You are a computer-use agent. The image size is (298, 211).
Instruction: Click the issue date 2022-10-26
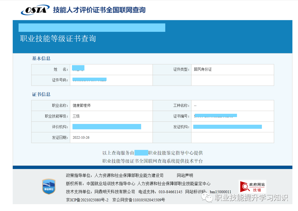click(81, 138)
